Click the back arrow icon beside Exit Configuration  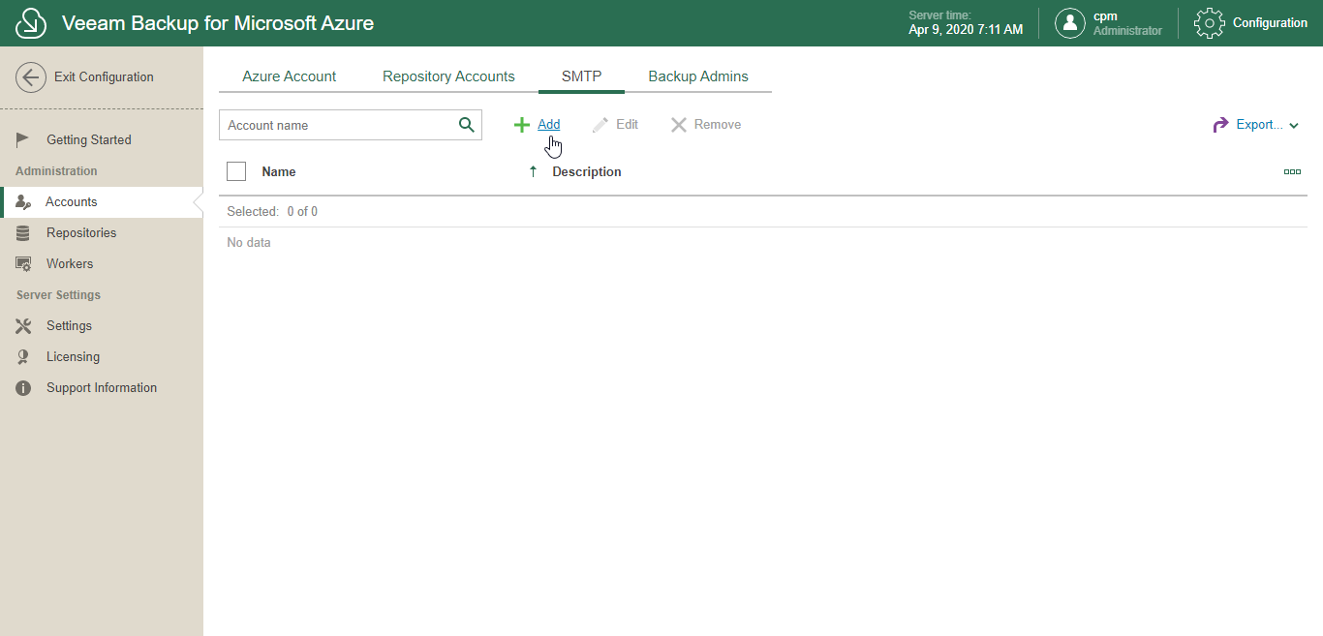click(x=31, y=77)
